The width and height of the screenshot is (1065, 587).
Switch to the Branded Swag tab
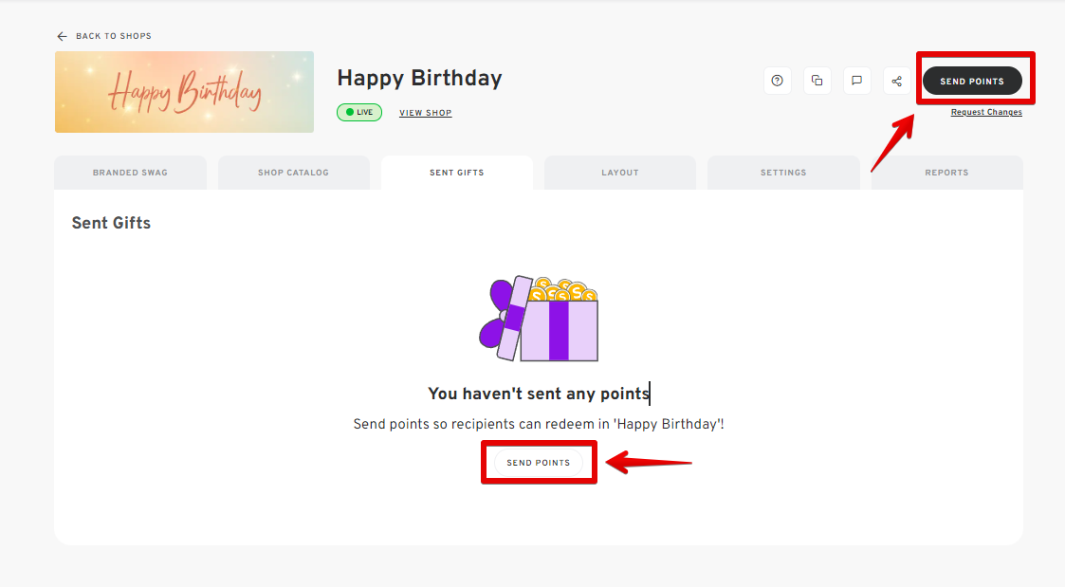click(130, 172)
